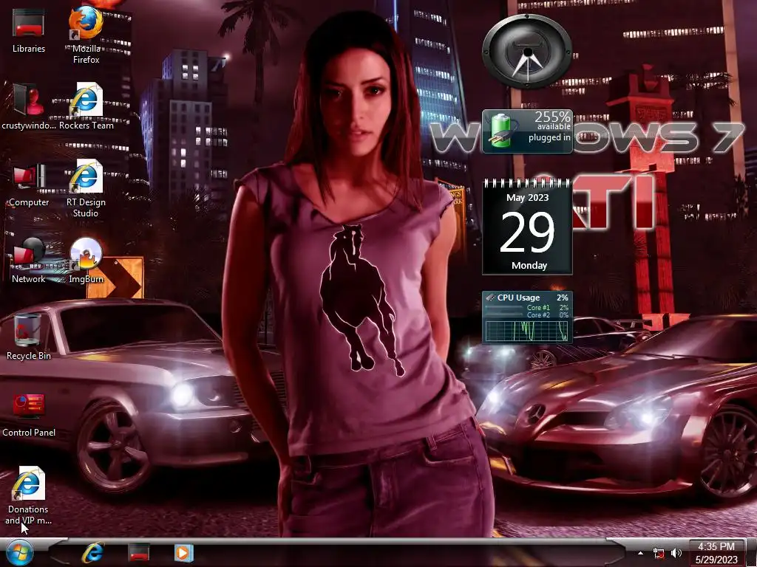Click Monday on the calendar gadget

click(x=529, y=265)
